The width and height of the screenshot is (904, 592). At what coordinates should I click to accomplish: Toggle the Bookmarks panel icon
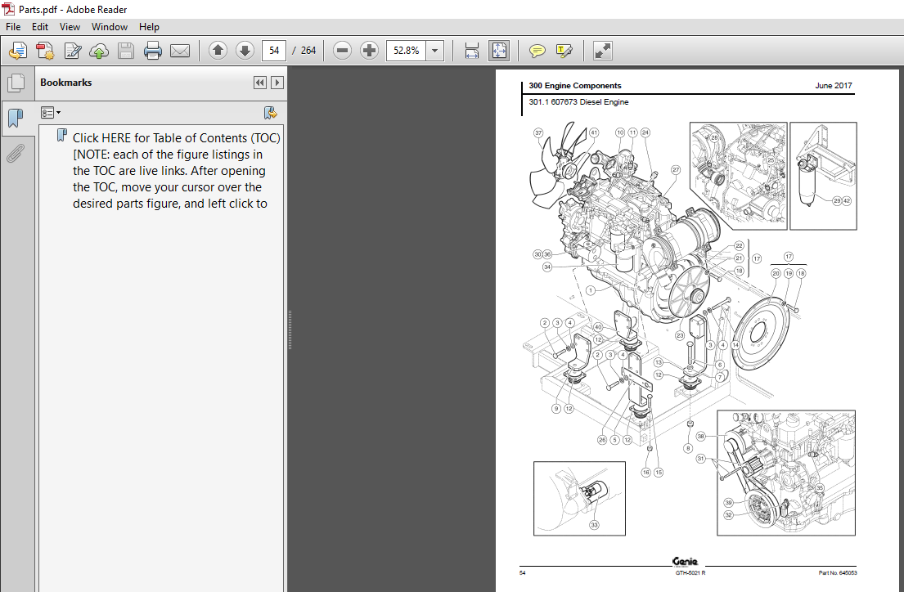point(16,119)
